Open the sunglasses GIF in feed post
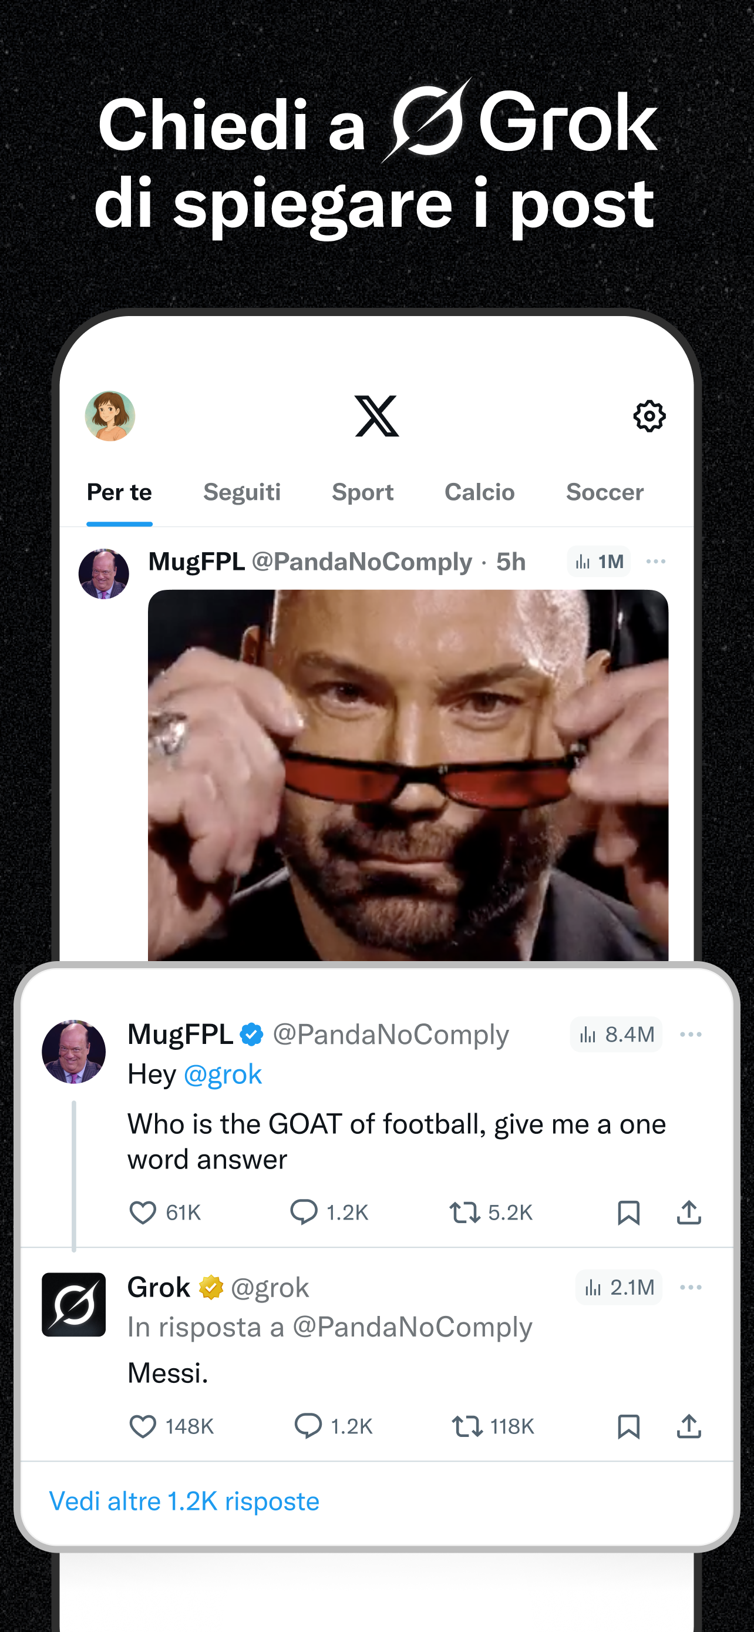The height and width of the screenshot is (1632, 754). pyautogui.click(x=408, y=774)
